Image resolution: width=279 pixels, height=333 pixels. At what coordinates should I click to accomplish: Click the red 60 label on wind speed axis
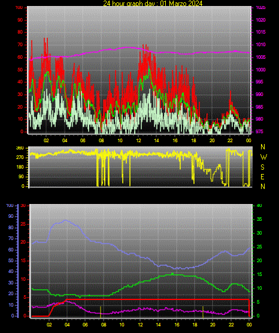pos(20,58)
